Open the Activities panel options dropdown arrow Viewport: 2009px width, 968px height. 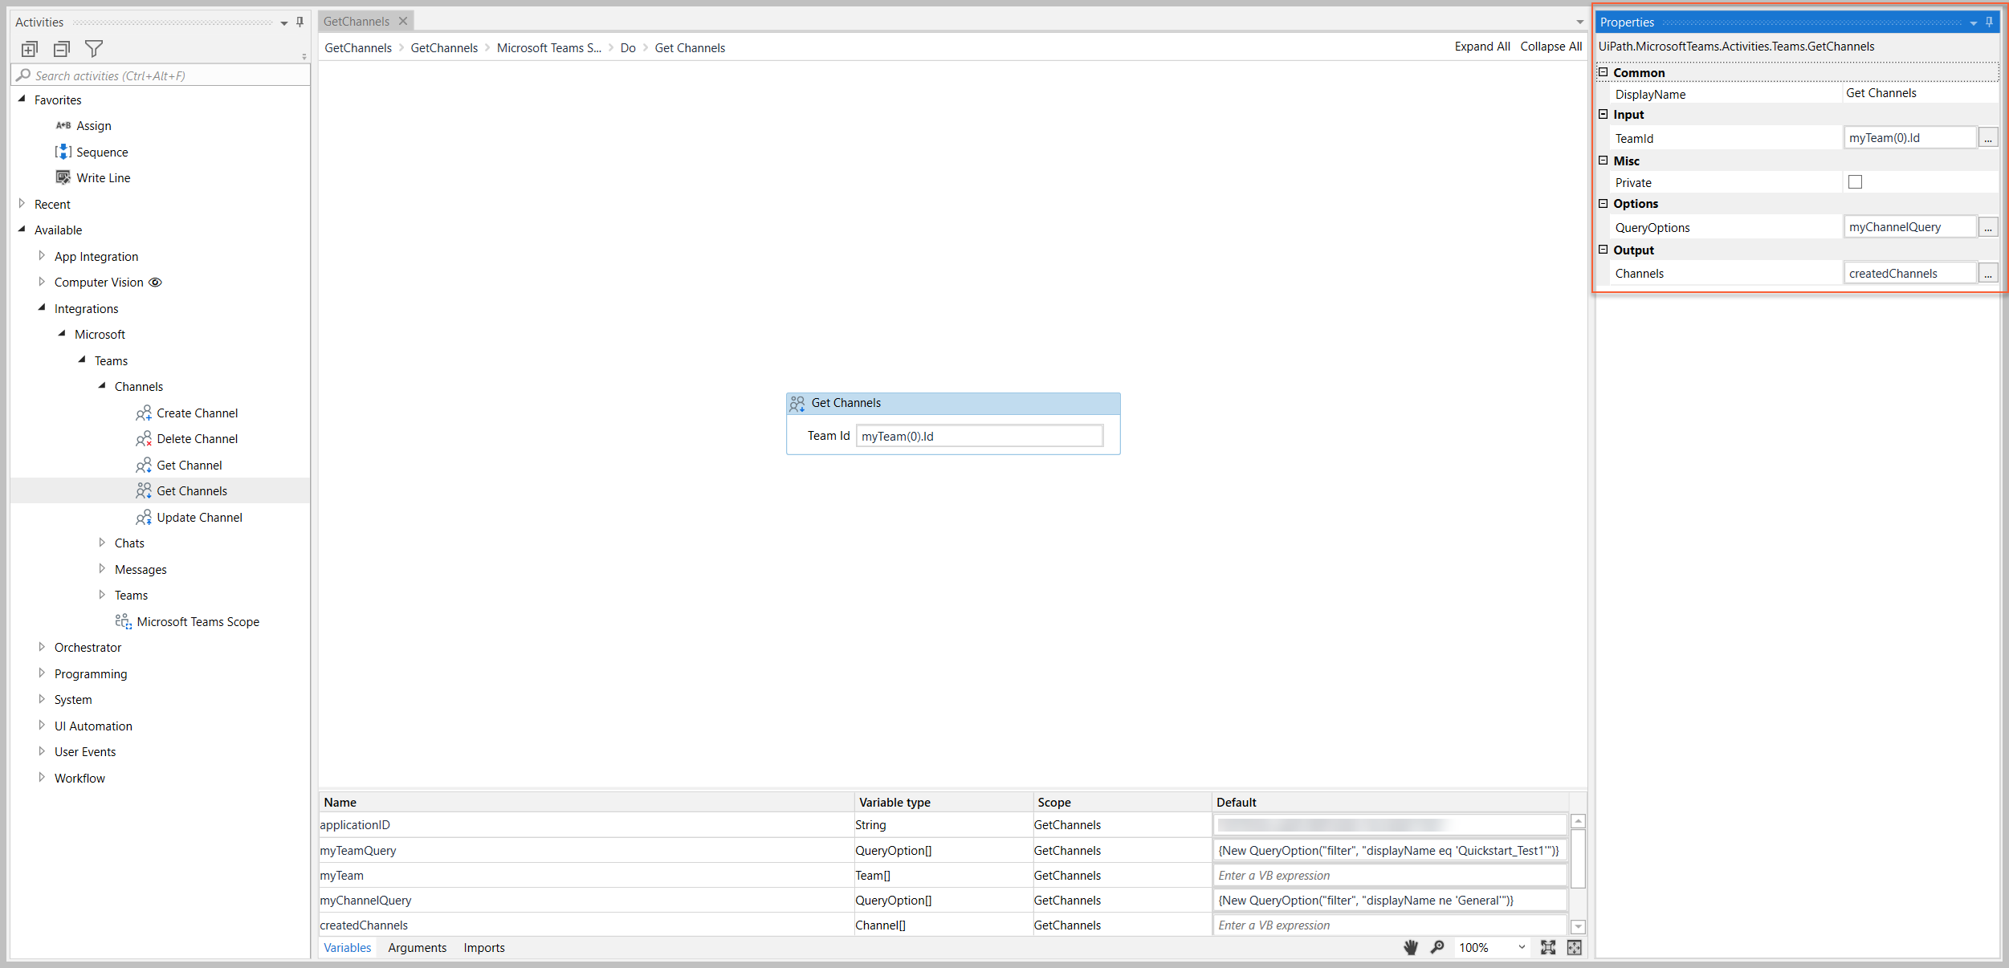(284, 23)
